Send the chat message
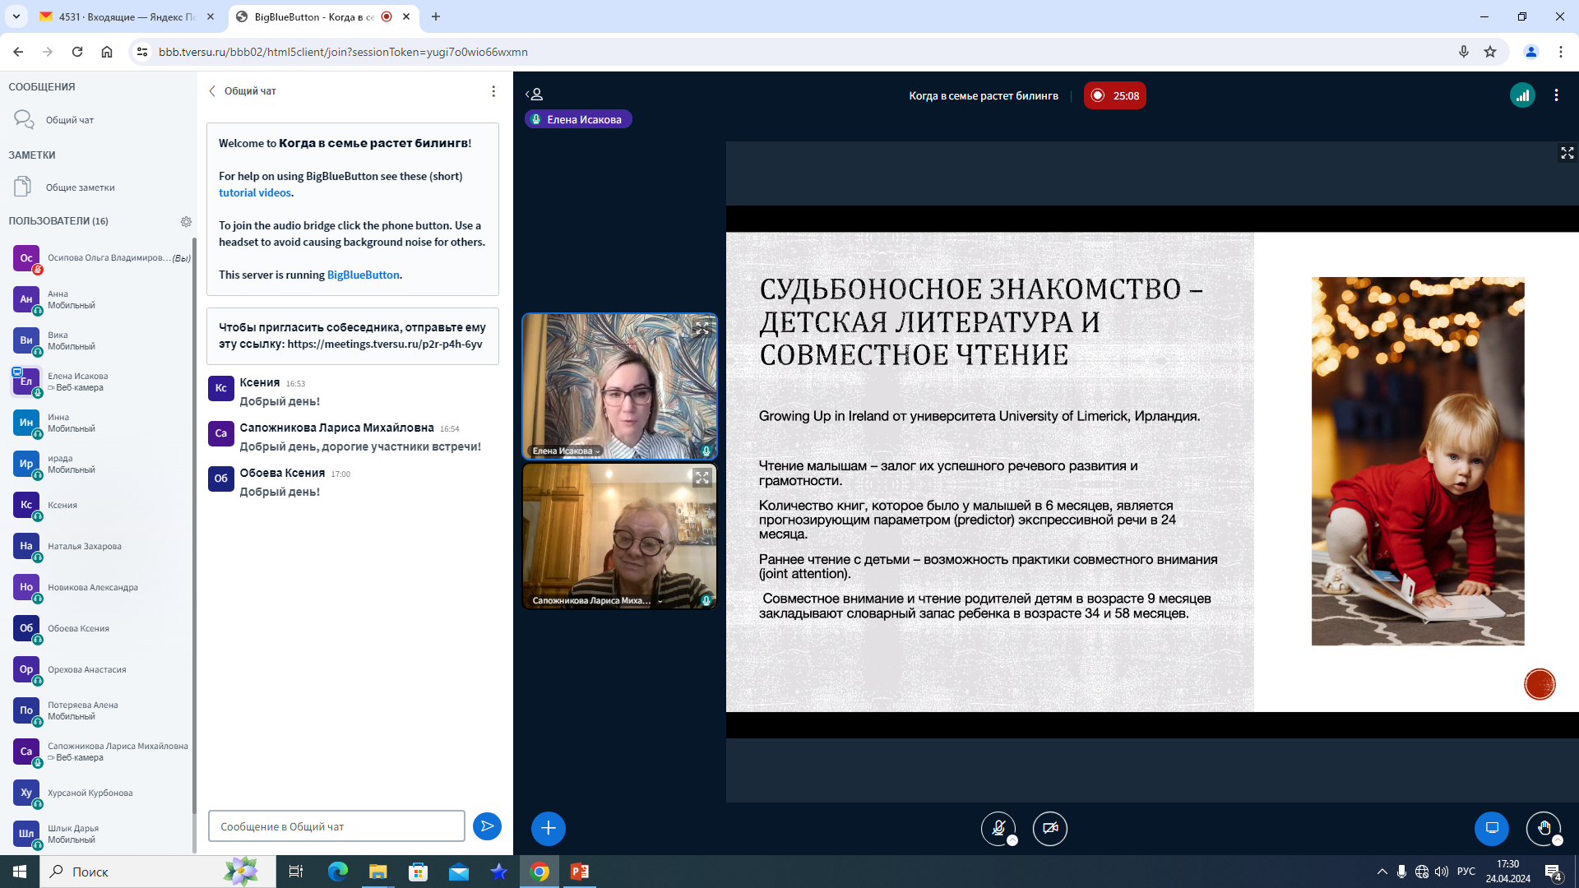This screenshot has height=888, width=1579. pos(487,826)
